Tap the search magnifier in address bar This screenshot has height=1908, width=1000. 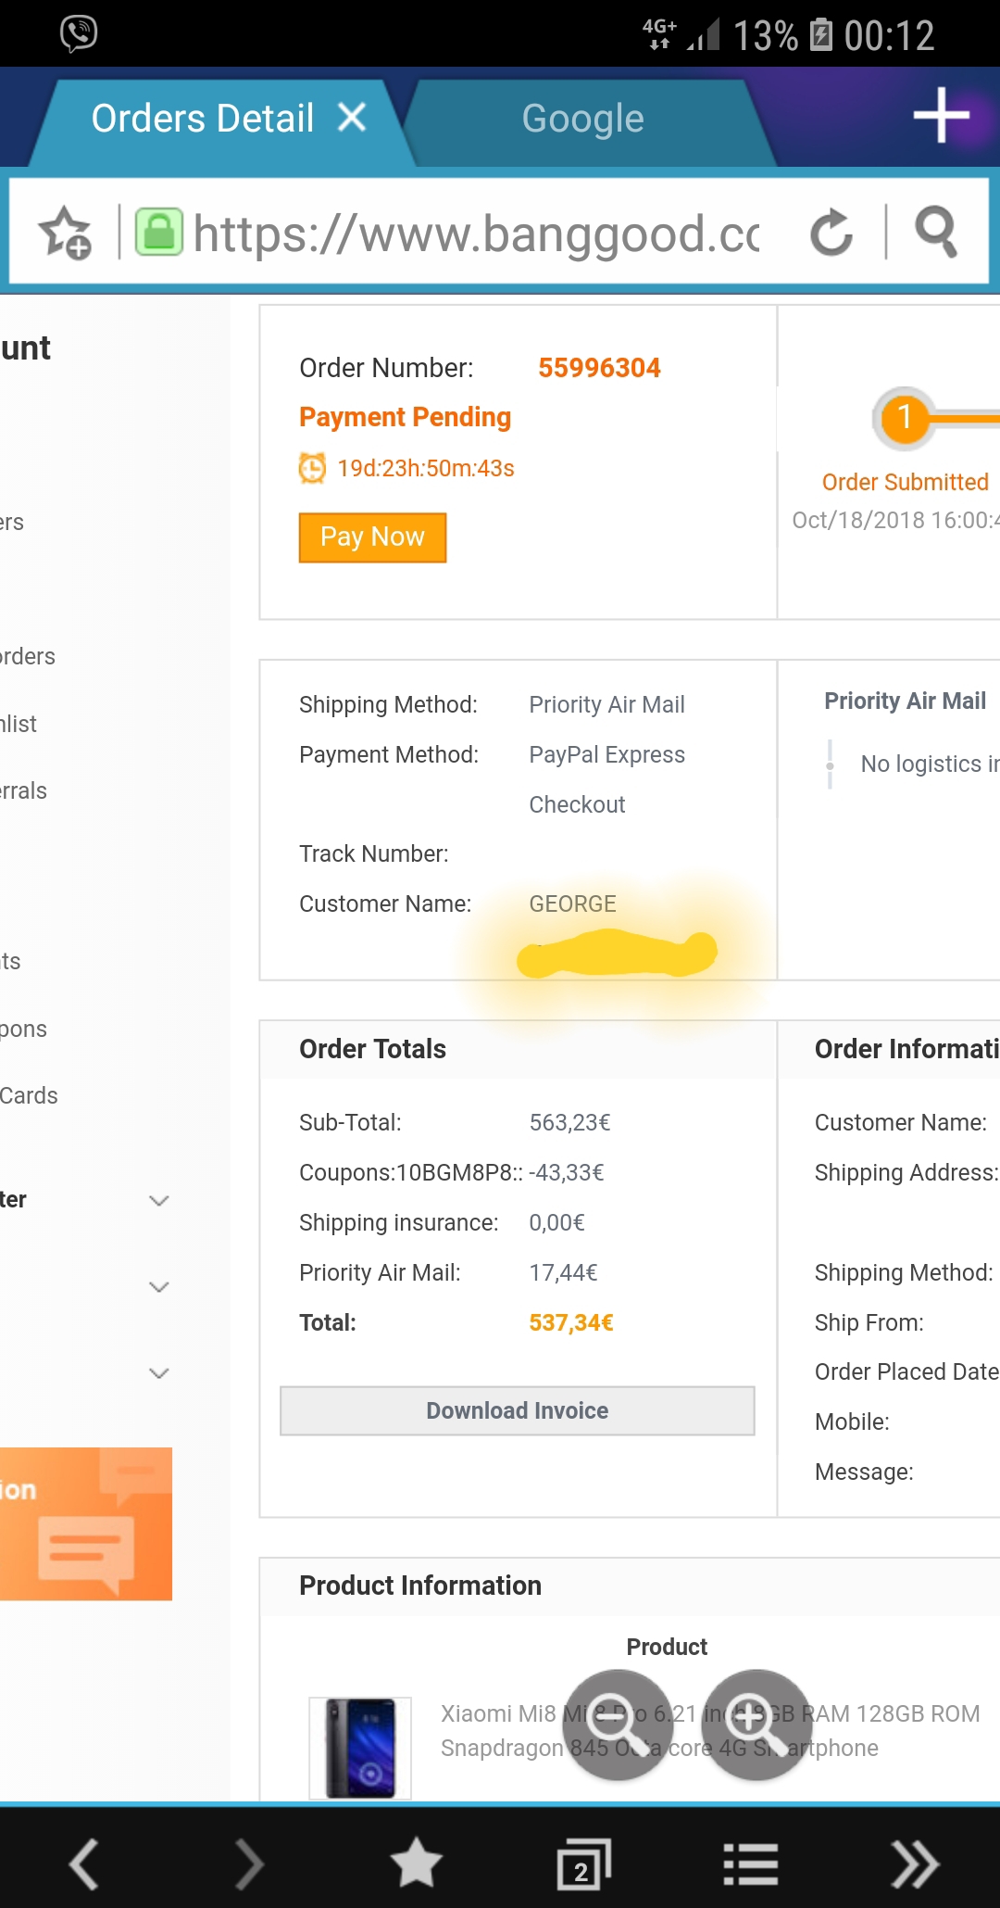click(x=935, y=232)
